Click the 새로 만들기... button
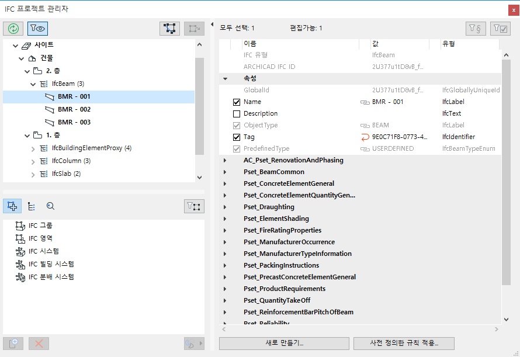The width and height of the screenshot is (520, 357). (x=284, y=344)
